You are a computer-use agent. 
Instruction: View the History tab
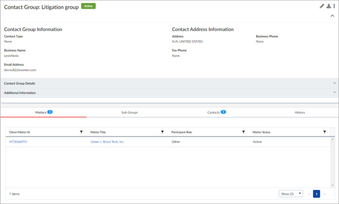(299, 112)
